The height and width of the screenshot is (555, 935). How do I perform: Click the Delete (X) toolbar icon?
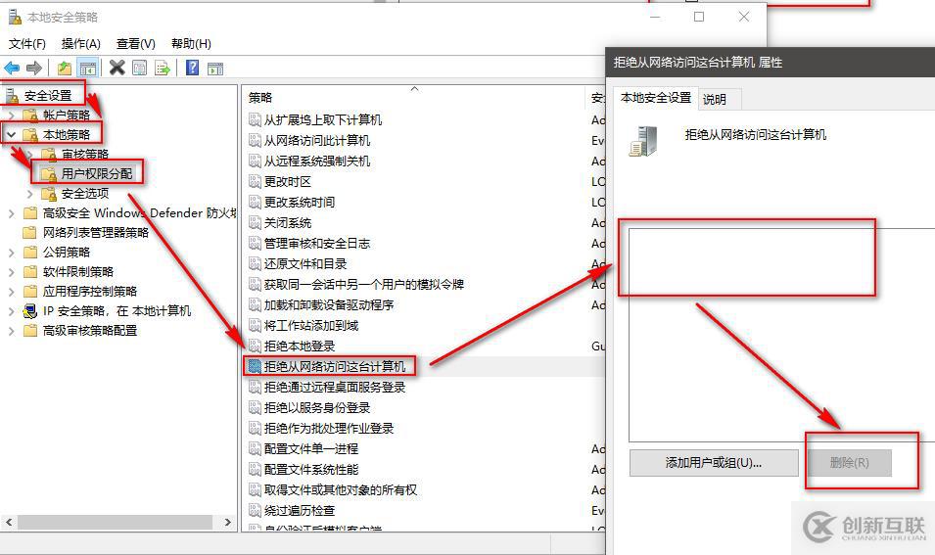117,68
